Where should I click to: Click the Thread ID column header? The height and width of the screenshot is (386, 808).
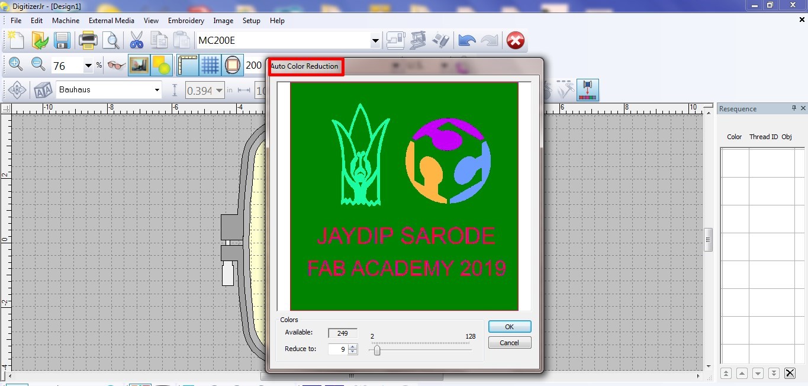pyautogui.click(x=764, y=137)
